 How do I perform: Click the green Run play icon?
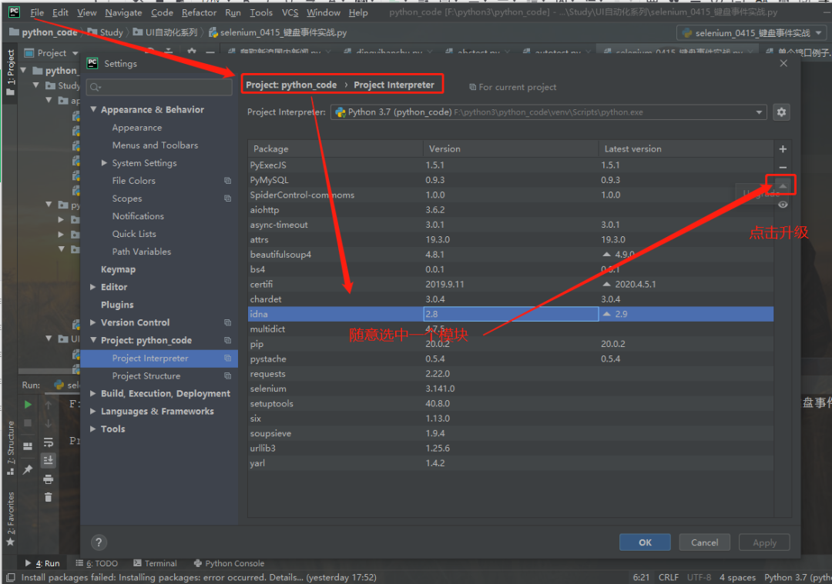[28, 405]
